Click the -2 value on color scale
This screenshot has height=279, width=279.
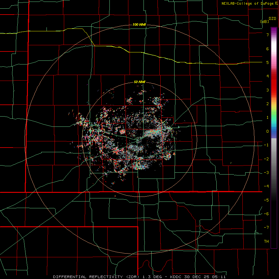point(266,159)
